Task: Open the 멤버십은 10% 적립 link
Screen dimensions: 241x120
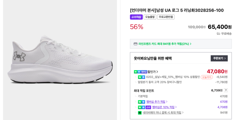Action: 164,107
